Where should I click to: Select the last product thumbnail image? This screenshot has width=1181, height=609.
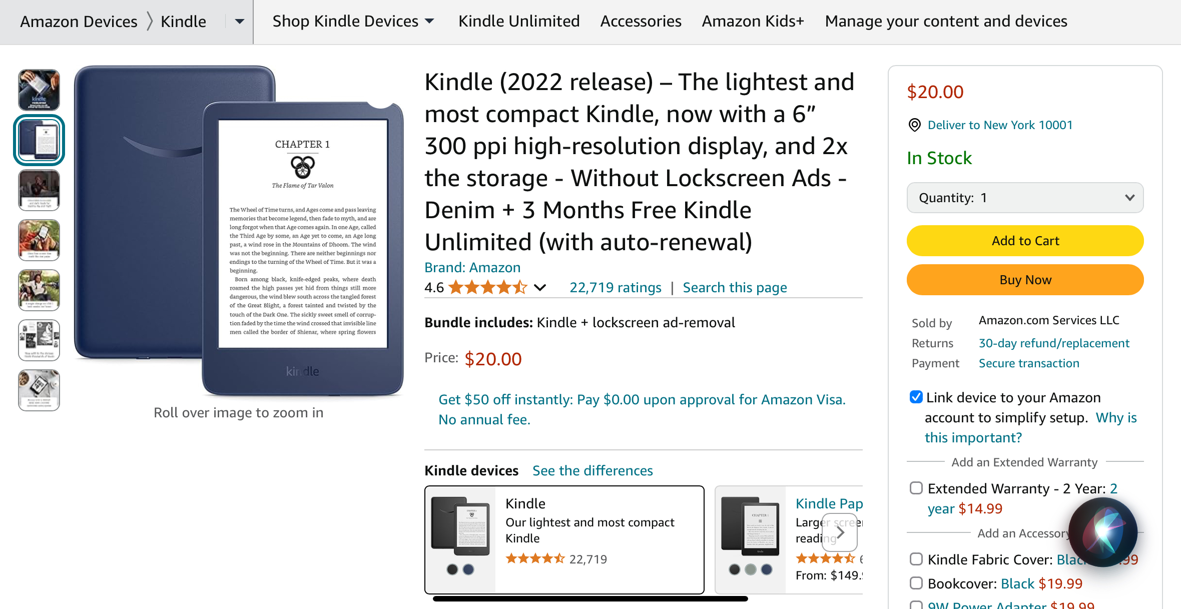[39, 390]
